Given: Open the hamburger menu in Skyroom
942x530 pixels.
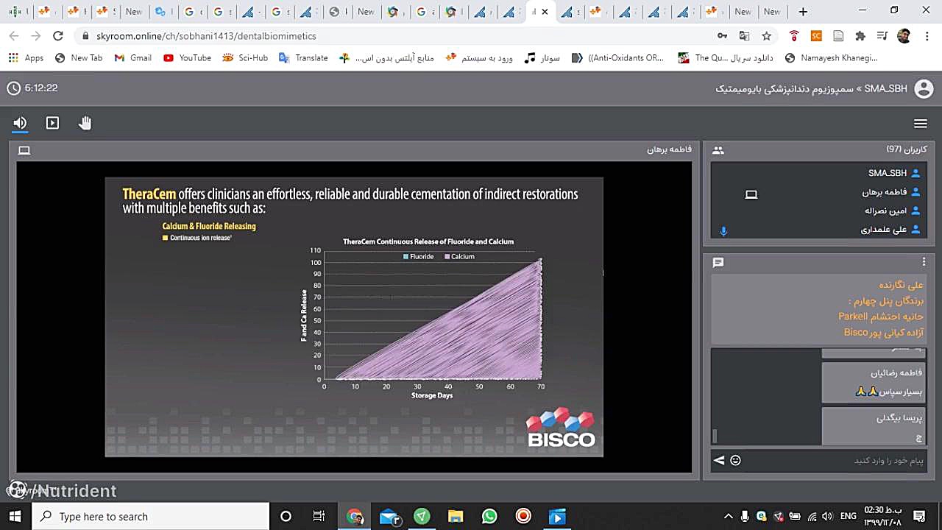Looking at the screenshot, I should 920,124.
